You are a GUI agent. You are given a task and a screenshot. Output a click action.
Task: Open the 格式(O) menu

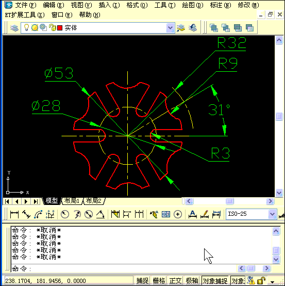(x=137, y=5)
